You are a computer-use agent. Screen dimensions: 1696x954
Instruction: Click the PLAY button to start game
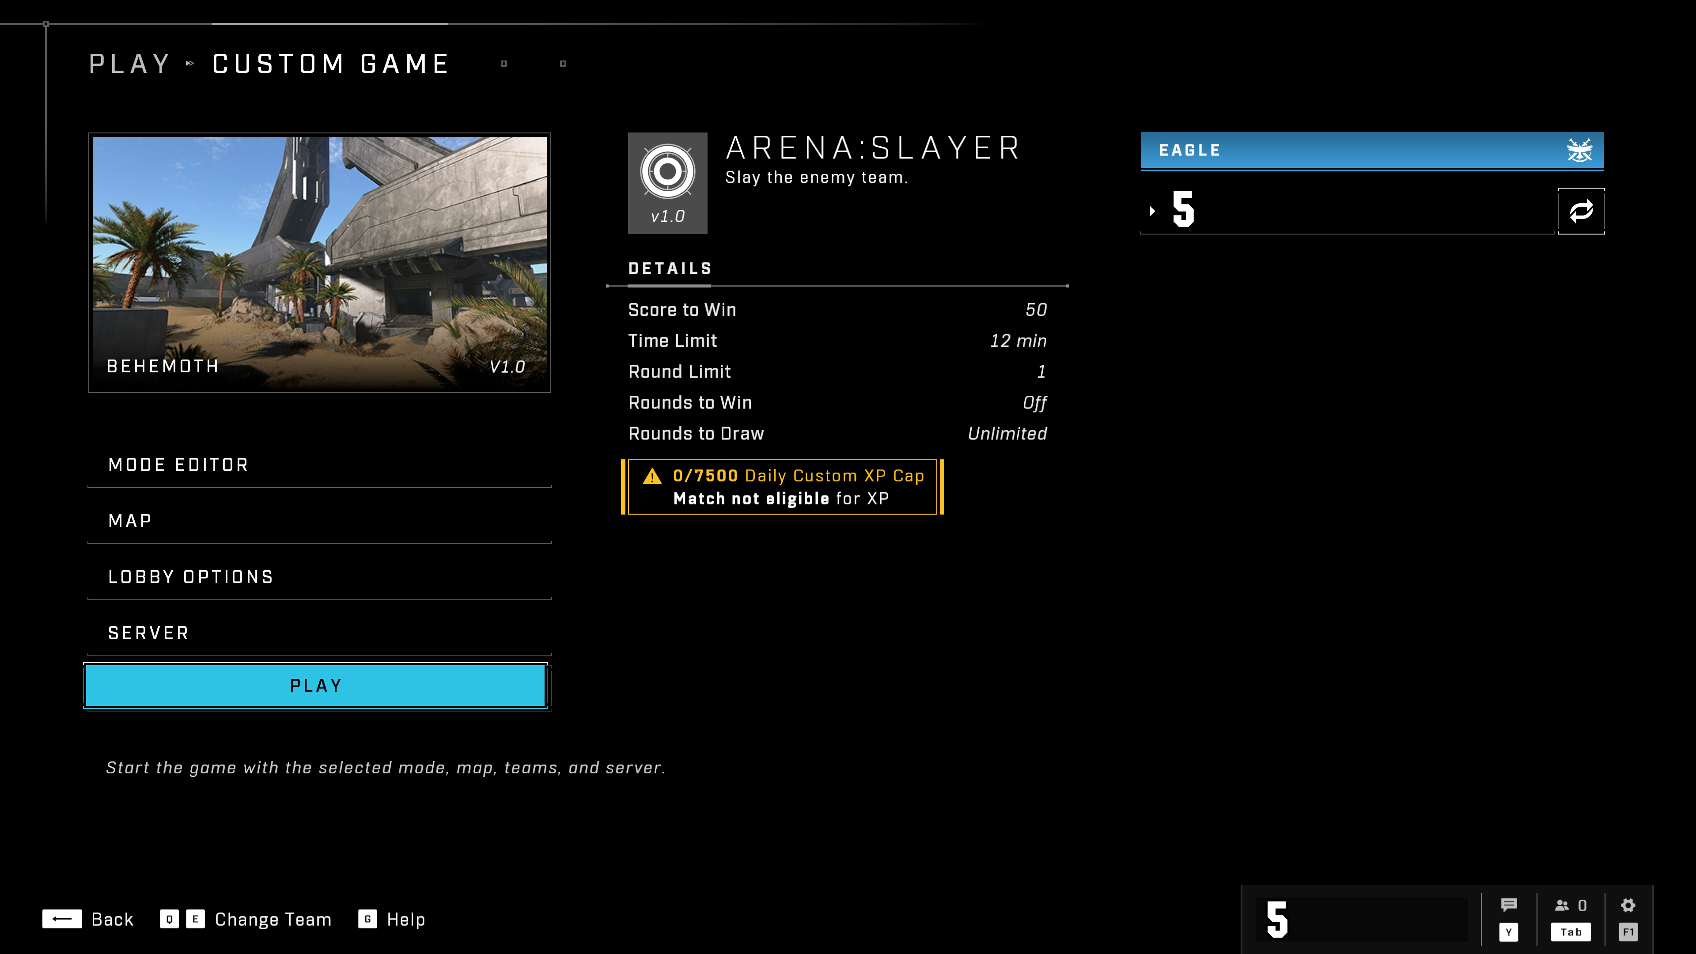pos(317,685)
